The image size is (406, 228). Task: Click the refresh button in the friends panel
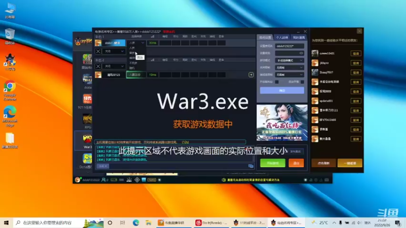[324, 163]
